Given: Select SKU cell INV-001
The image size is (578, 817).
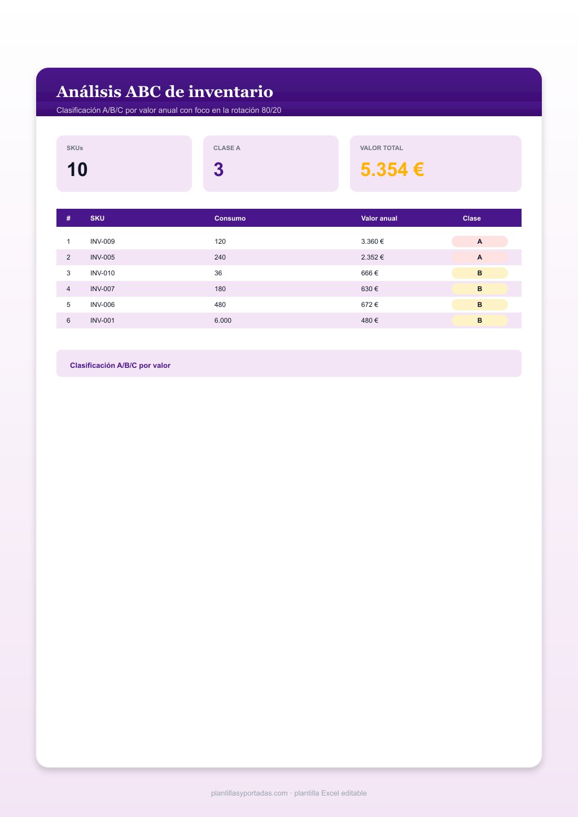Looking at the screenshot, I should click(x=102, y=320).
